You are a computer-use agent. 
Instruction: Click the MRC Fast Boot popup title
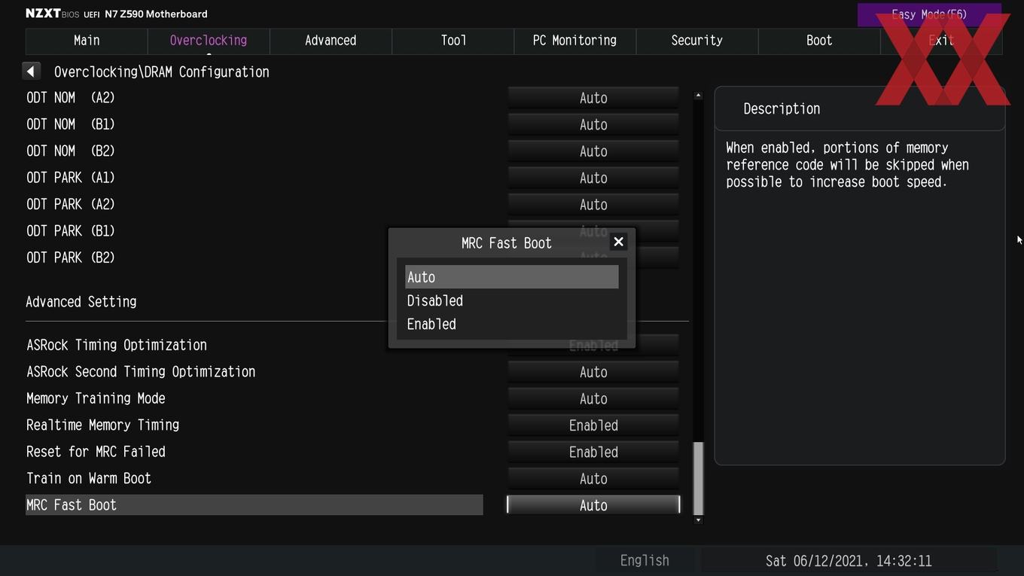(x=507, y=242)
